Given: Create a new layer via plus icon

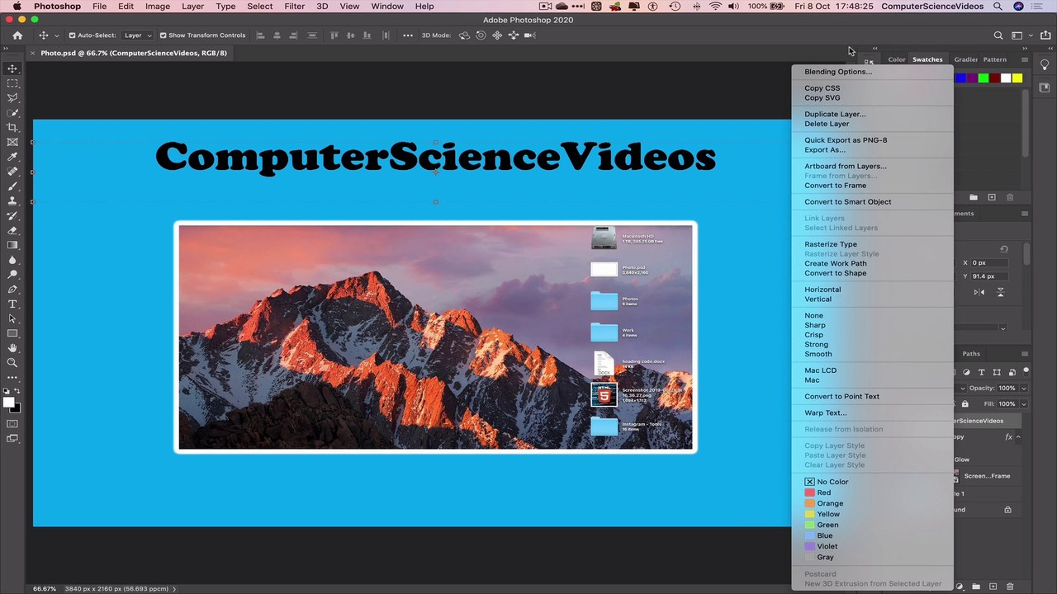Looking at the screenshot, I should coord(993,587).
